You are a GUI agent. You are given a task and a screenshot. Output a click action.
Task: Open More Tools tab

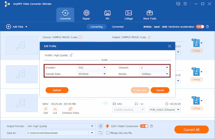(149, 15)
